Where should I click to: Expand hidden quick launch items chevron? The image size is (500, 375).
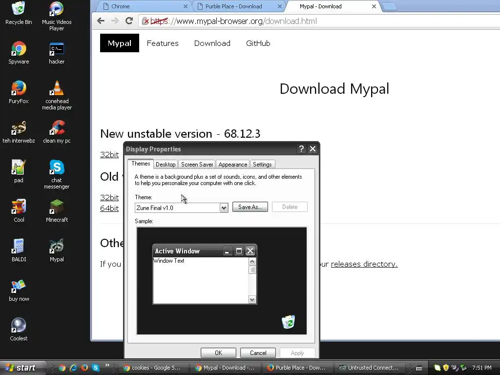pyautogui.click(x=107, y=365)
